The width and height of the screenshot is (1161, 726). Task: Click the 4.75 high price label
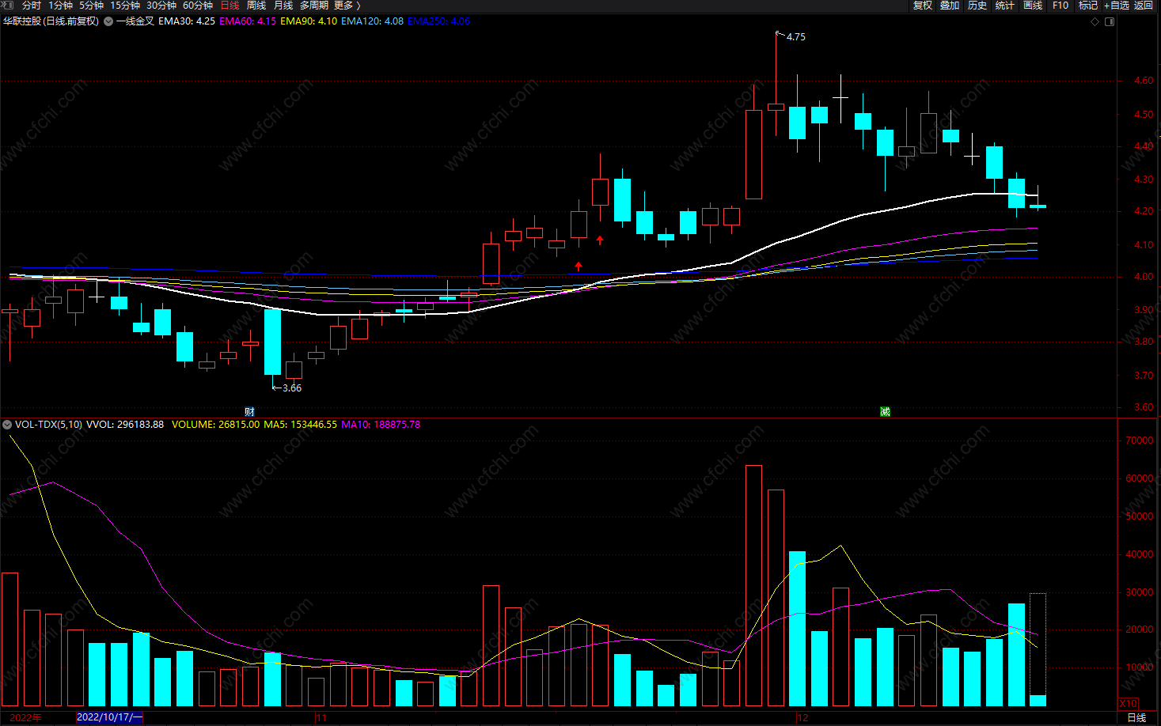point(795,37)
